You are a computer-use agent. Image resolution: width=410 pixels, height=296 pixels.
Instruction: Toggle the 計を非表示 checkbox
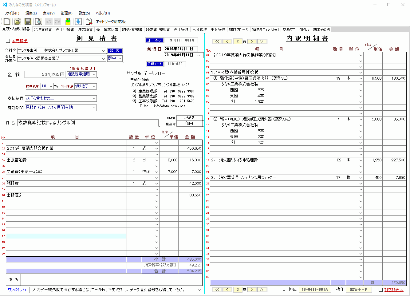[380, 290]
